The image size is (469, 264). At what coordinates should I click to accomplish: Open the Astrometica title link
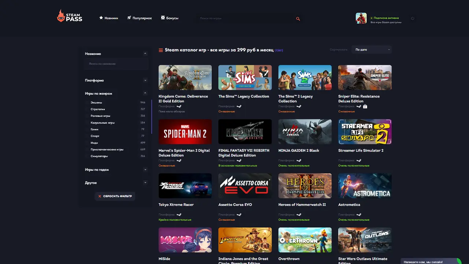349,205
